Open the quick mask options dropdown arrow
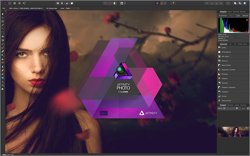 tap(125, 3)
